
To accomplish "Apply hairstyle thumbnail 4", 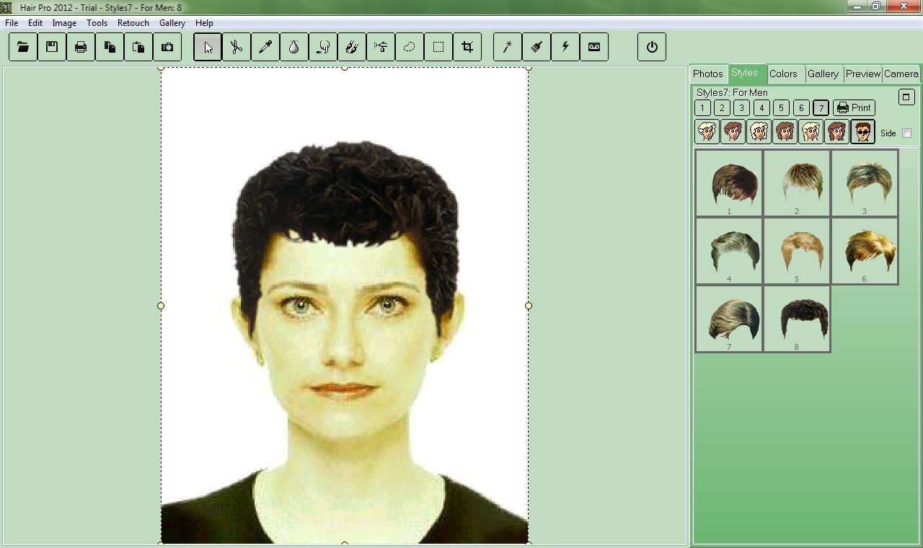I will [x=729, y=251].
